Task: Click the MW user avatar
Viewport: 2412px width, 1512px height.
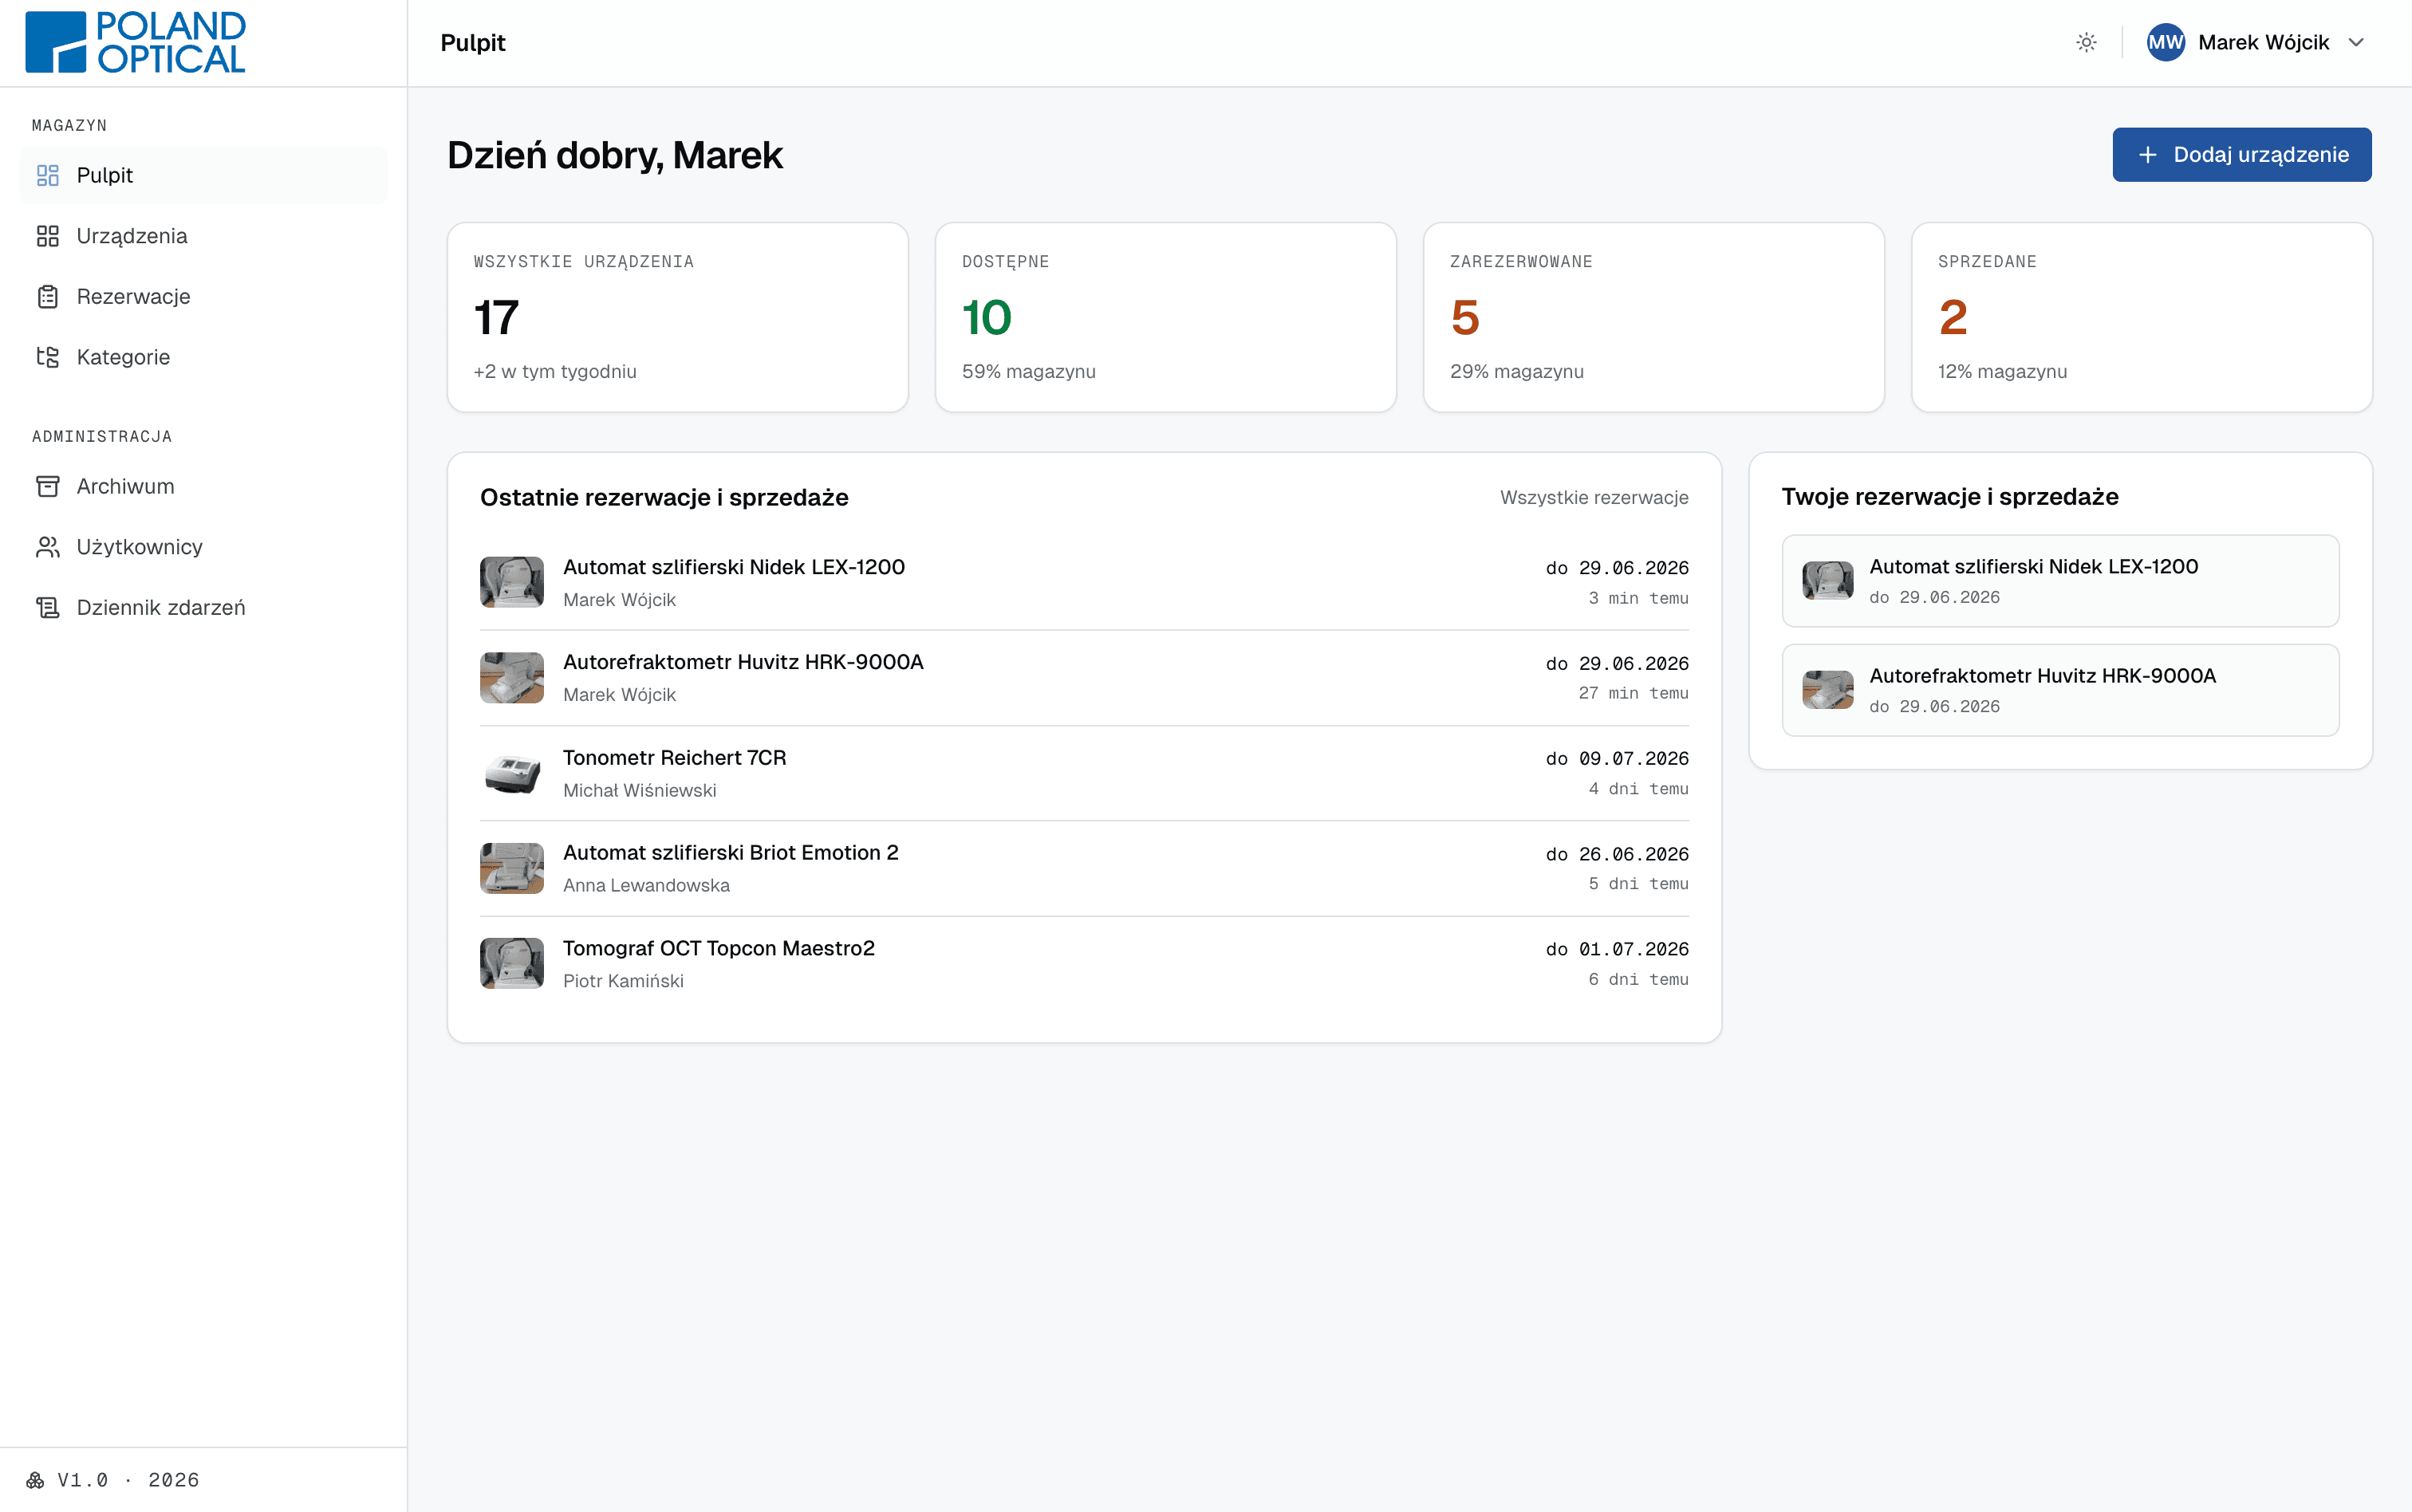Action: click(x=2165, y=42)
